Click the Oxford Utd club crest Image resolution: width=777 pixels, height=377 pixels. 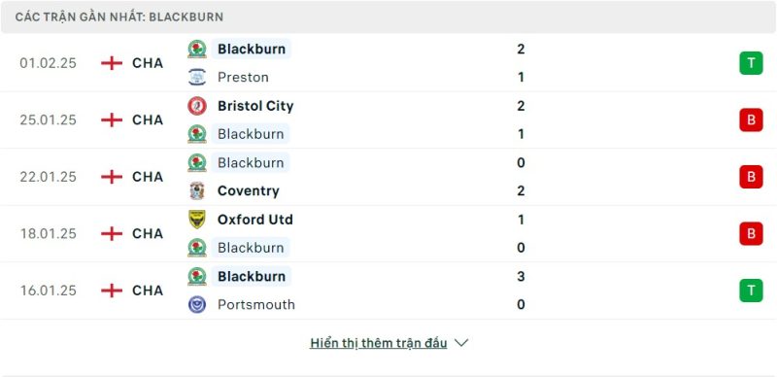(x=197, y=220)
